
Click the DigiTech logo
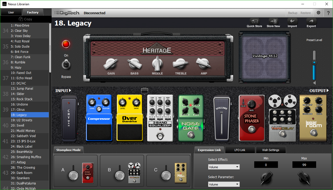click(x=67, y=13)
